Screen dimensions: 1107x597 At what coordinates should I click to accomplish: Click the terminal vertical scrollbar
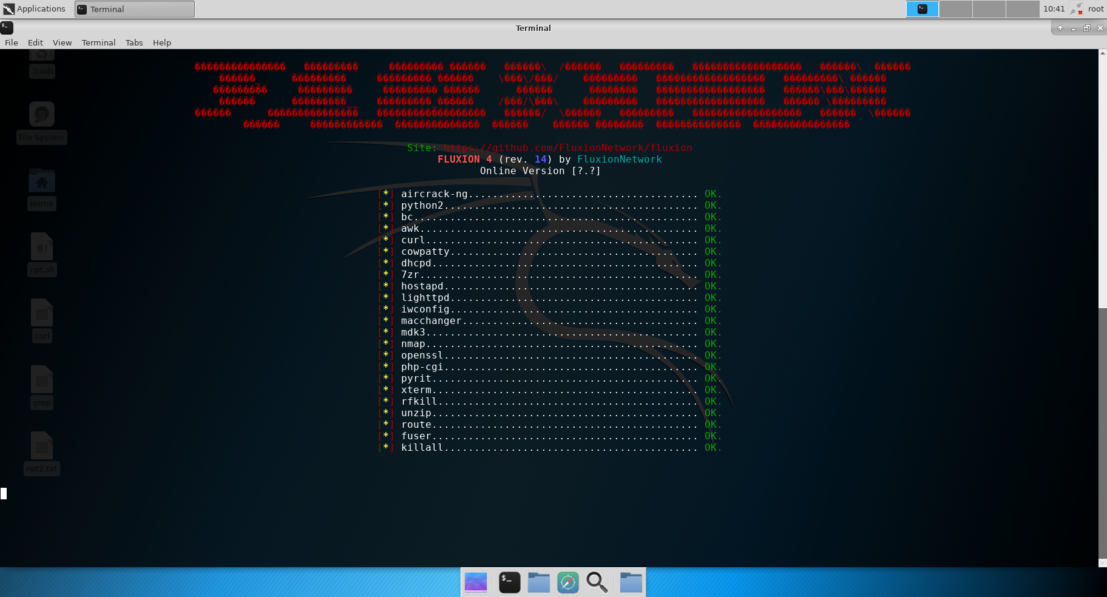(x=1103, y=308)
